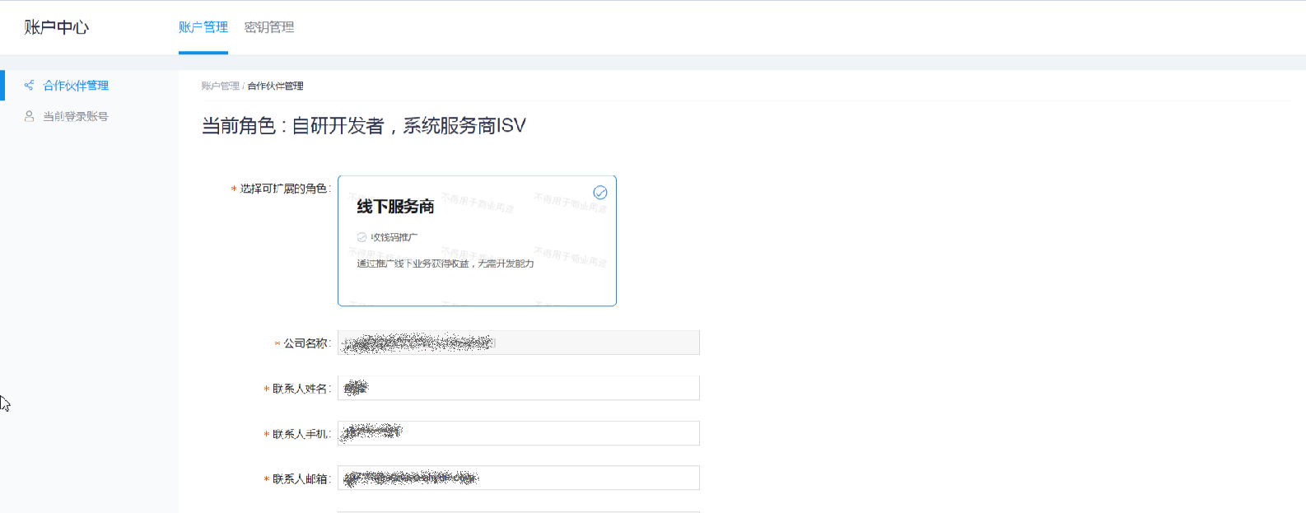The height and width of the screenshot is (513, 1306).
Task: Switch to the 账户管理 tab
Action: click(203, 27)
